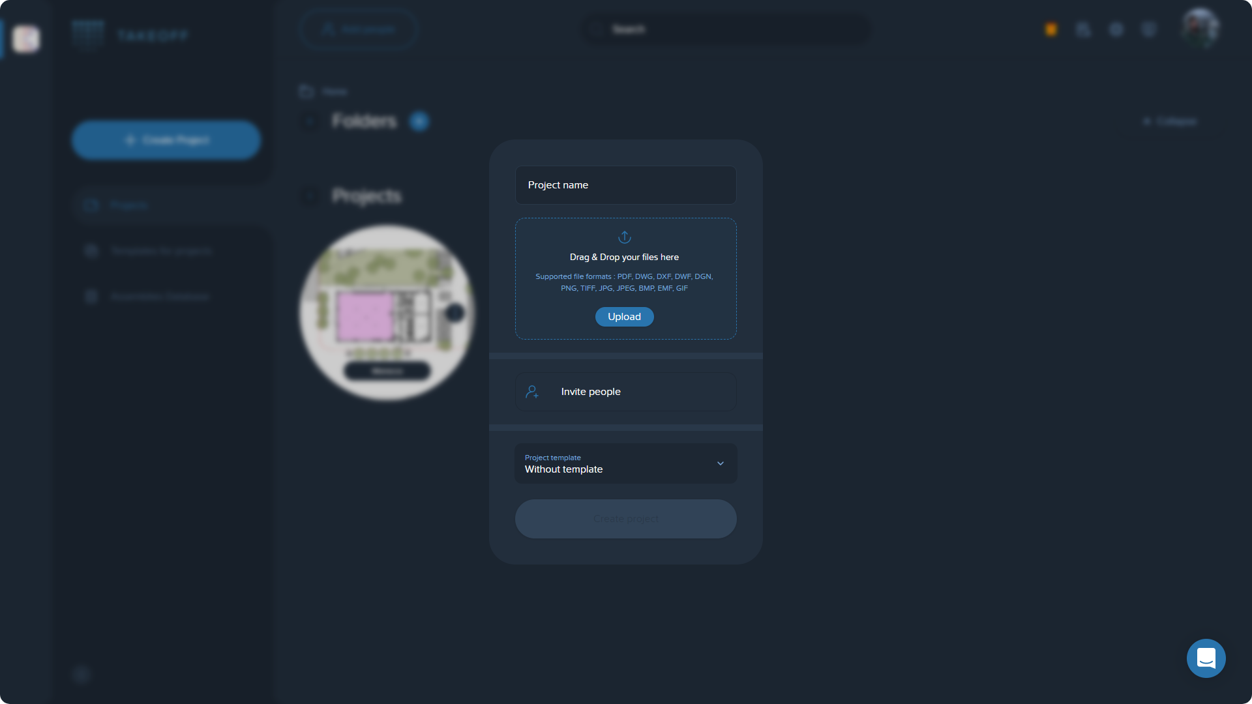1252x704 pixels.
Task: Focus the Project name input field
Action: pos(626,185)
